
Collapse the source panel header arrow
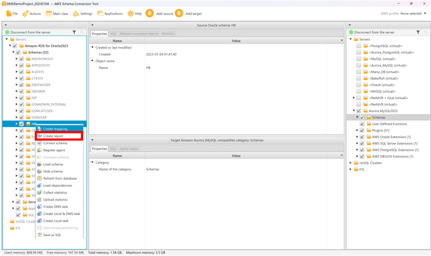coord(6,25)
